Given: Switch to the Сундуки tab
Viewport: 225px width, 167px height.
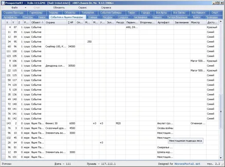Looking at the screenshot, I should coord(123,17).
